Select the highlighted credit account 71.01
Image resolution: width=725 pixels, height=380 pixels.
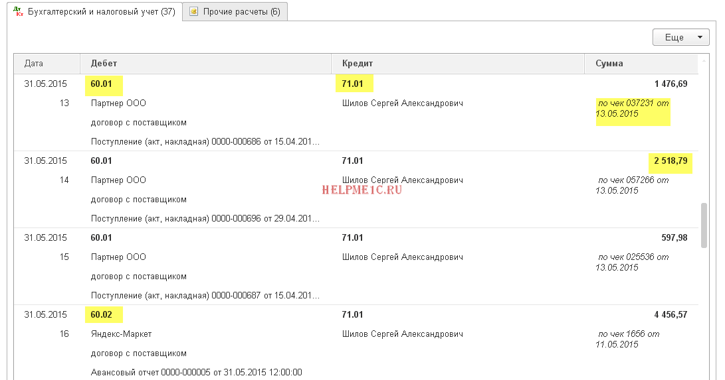353,84
